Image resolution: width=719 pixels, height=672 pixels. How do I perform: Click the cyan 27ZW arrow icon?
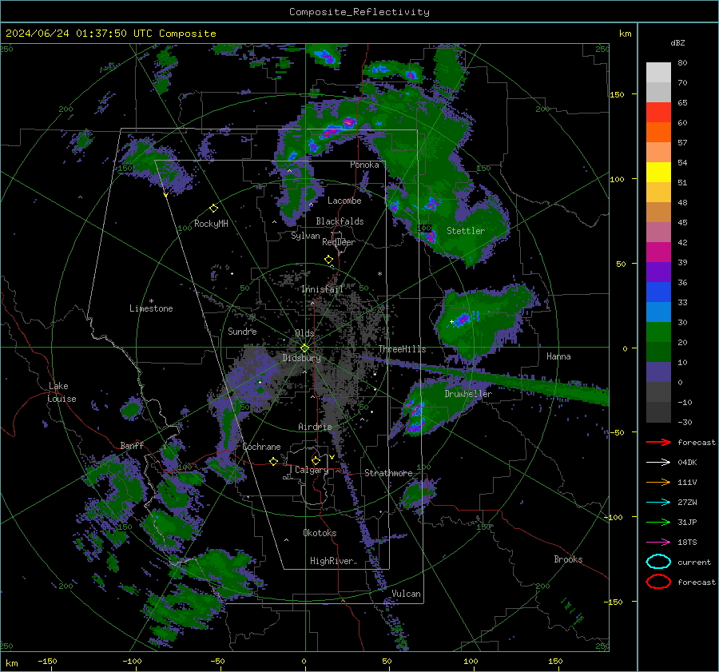(x=658, y=503)
